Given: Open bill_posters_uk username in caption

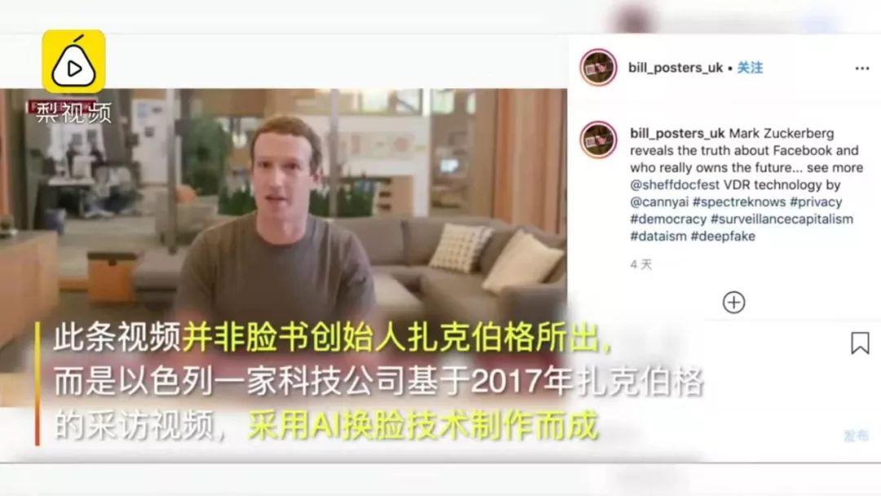Looking at the screenshot, I should tap(677, 133).
